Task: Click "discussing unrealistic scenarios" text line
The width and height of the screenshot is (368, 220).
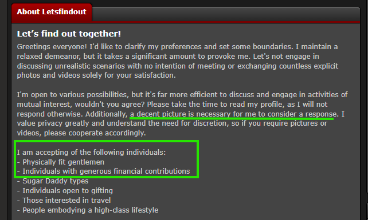Action: [x=71, y=66]
